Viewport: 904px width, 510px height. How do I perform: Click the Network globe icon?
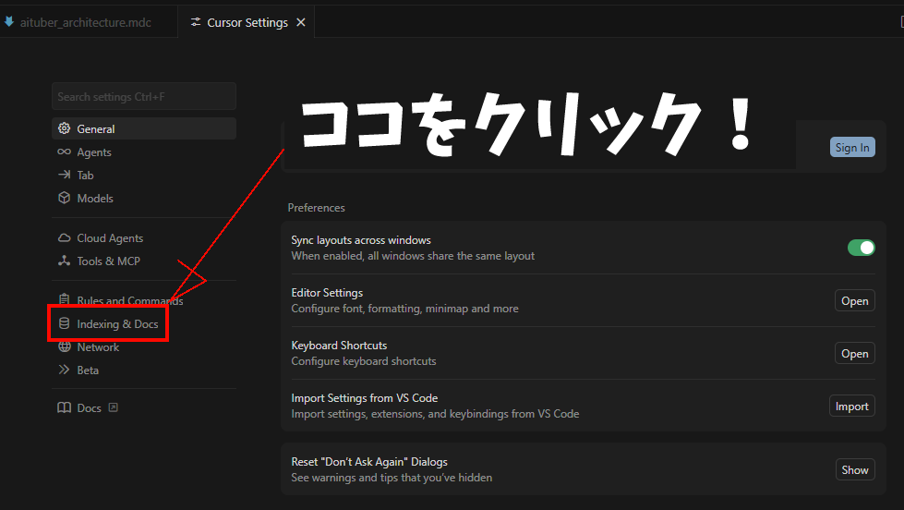(64, 347)
